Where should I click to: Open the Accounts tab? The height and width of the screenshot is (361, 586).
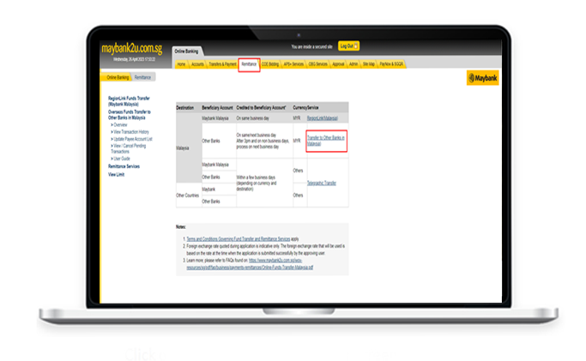(x=197, y=64)
